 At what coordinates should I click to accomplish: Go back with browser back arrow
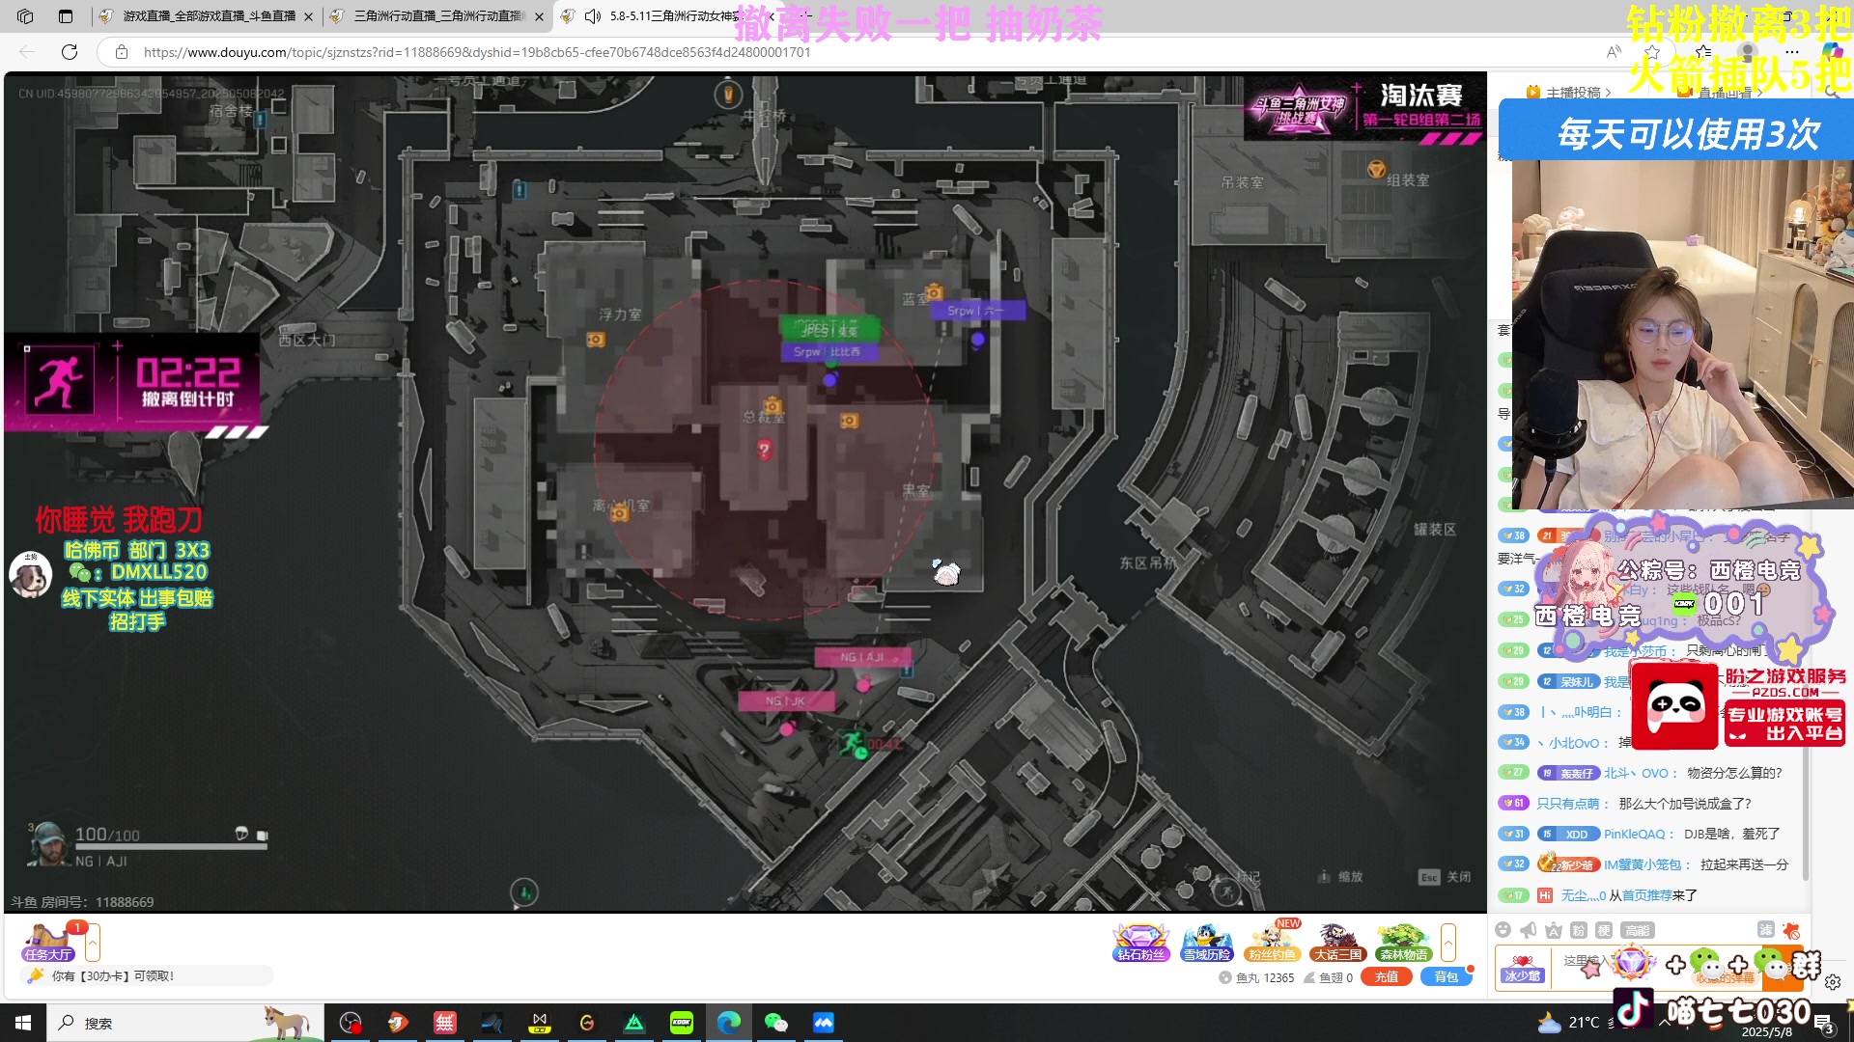(x=27, y=52)
